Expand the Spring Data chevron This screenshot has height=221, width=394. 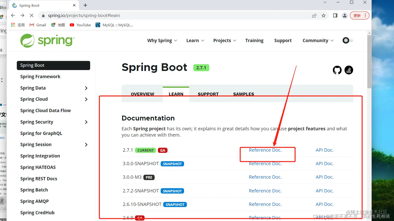pyautogui.click(x=86, y=88)
